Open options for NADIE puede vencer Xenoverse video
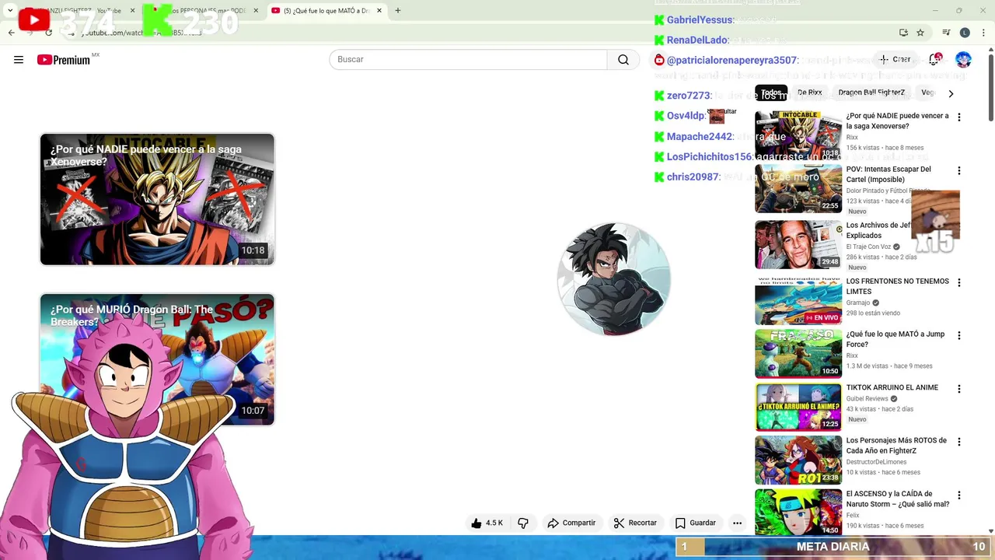Viewport: 995px width, 560px height. tap(959, 117)
